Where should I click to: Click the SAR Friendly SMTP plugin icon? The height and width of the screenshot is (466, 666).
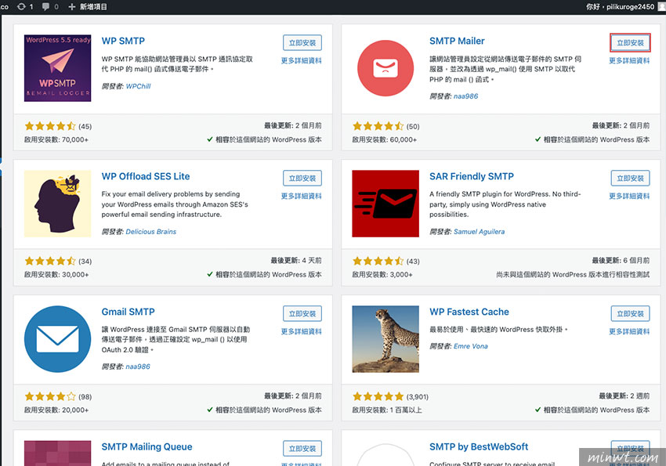[385, 204]
